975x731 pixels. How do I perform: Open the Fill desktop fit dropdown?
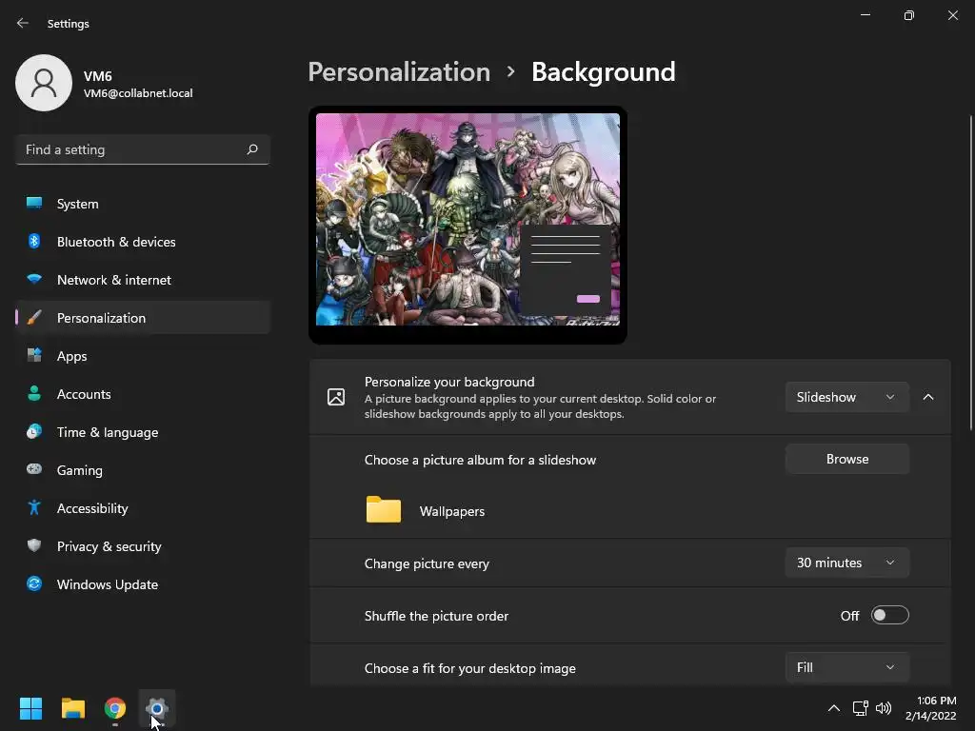(846, 667)
